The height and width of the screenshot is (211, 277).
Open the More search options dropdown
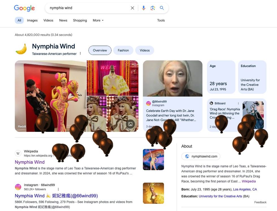pos(98,20)
